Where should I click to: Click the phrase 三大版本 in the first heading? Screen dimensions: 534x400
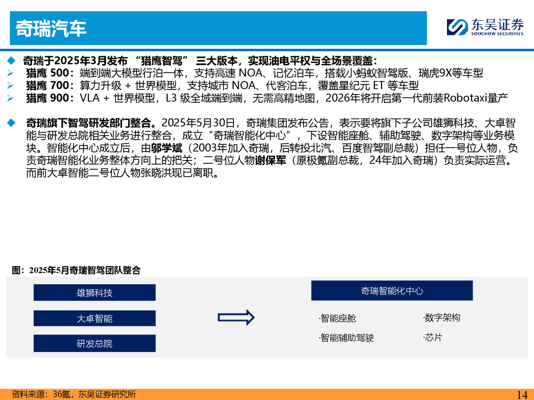(217, 61)
